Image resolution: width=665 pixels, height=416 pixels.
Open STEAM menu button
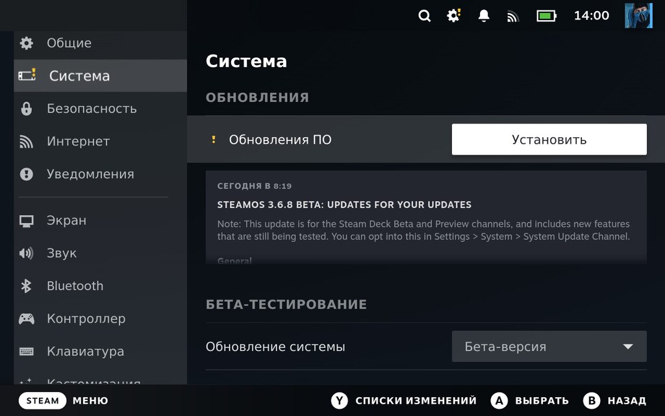pos(42,400)
